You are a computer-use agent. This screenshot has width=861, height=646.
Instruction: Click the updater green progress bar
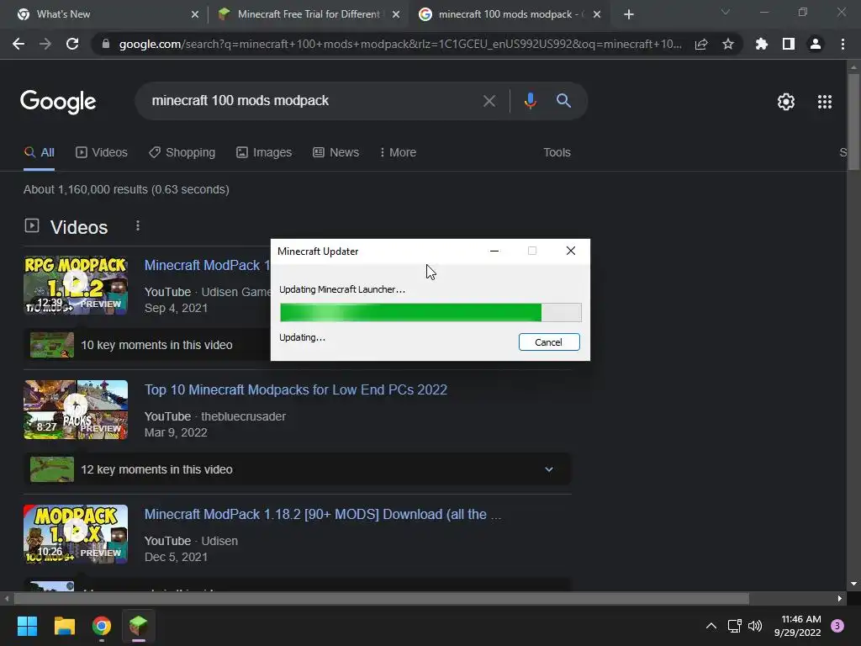coord(430,313)
